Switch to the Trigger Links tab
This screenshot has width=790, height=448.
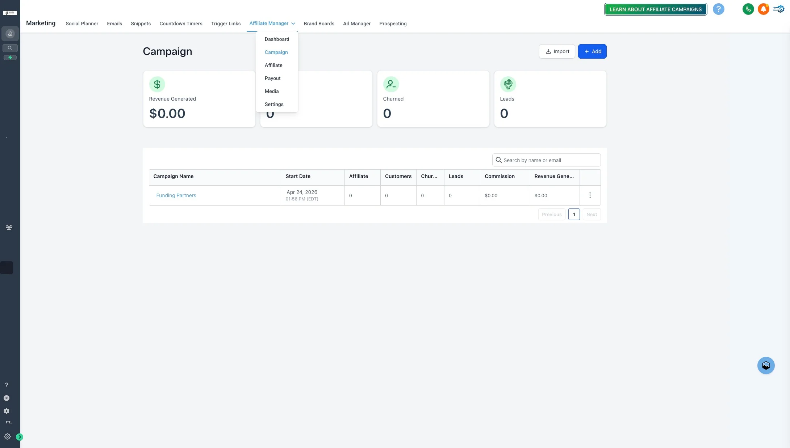click(x=226, y=24)
